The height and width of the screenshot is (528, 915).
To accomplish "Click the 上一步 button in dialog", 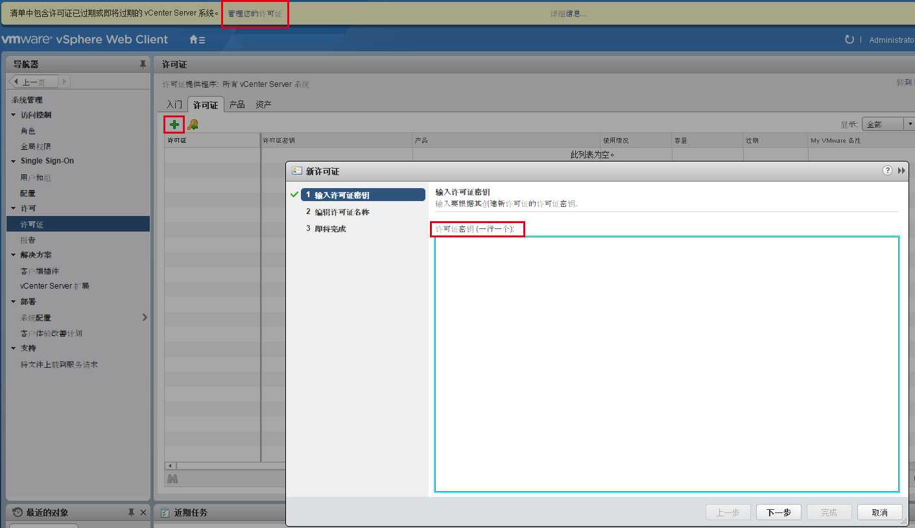I will 728,512.
